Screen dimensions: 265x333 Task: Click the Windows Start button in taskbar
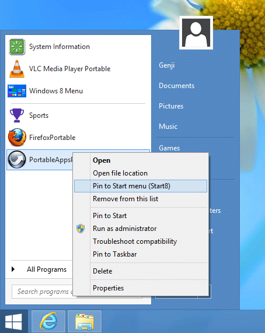13,321
